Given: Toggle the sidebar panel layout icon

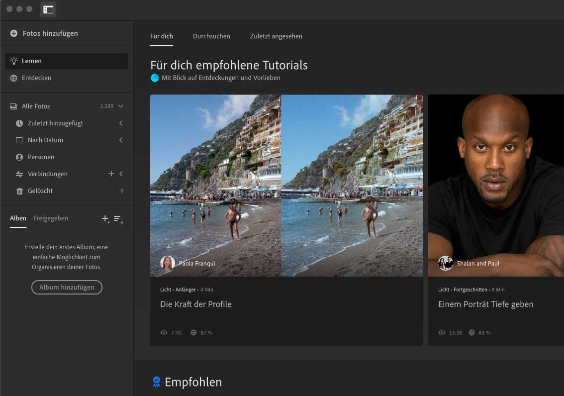Looking at the screenshot, I should point(48,9).
